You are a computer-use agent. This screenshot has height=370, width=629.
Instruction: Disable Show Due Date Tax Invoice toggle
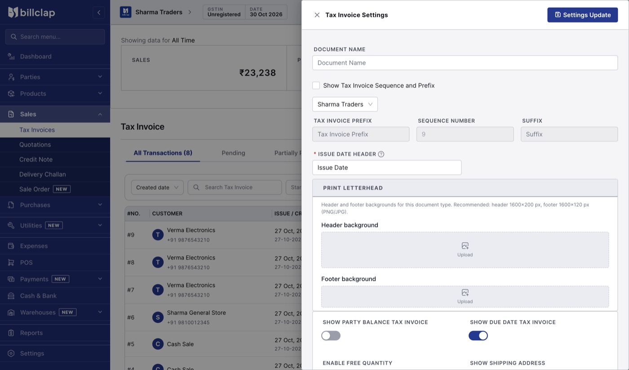click(x=478, y=335)
